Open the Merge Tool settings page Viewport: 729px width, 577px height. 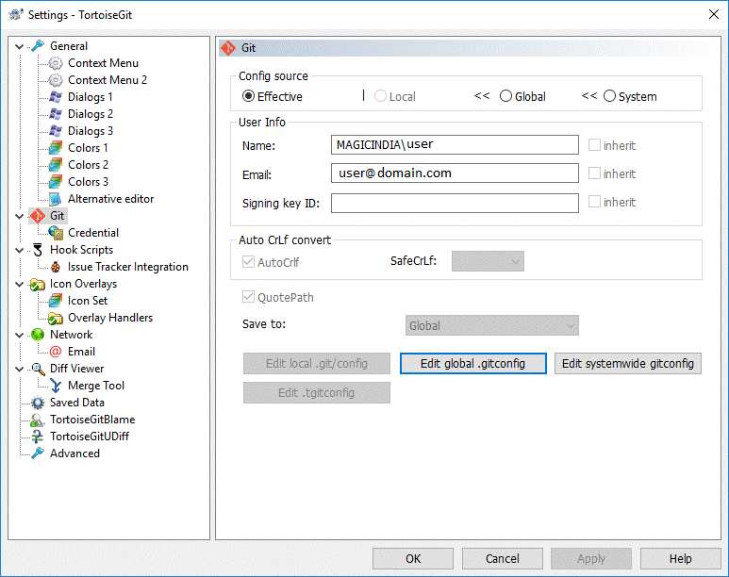[96, 386]
